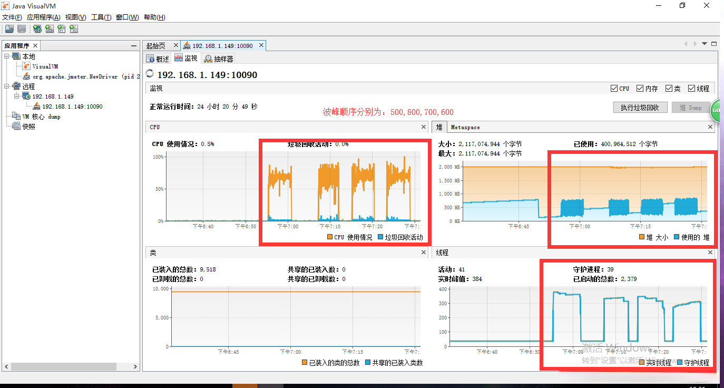Click Add Application Snapshot toolbar icon
Image resolution: width=724 pixels, height=388 pixels.
point(74,30)
